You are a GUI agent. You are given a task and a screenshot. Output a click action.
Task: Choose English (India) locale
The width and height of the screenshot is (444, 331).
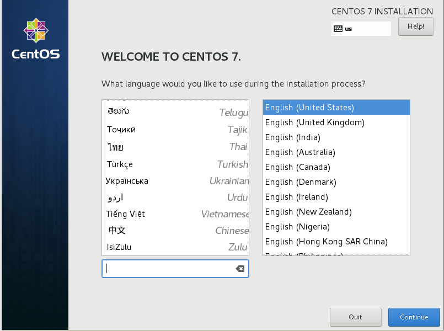(336, 137)
